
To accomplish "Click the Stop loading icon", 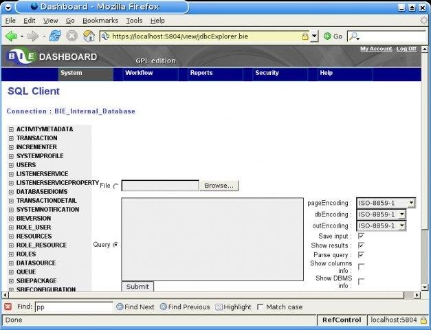I will click(71, 36).
